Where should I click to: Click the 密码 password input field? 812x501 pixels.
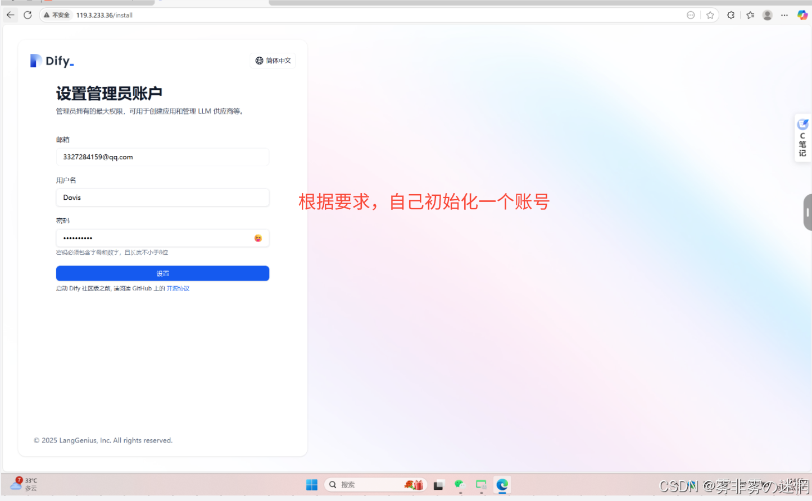coord(162,238)
